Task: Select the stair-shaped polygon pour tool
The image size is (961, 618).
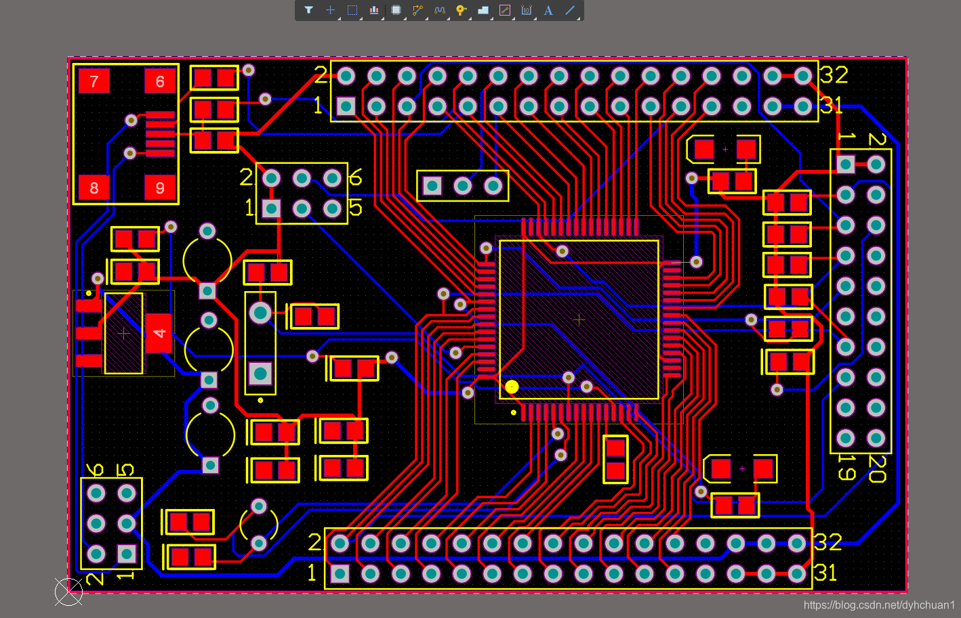Action: pyautogui.click(x=483, y=10)
